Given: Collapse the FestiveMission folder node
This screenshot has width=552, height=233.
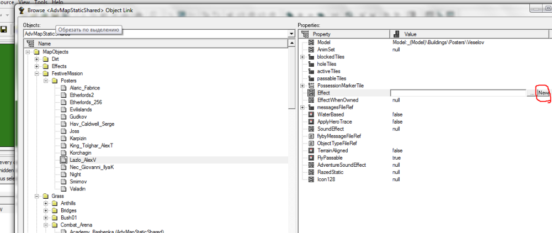Looking at the screenshot, I should click(x=36, y=73).
